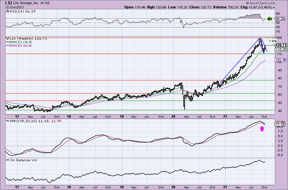Click the RSI(14) 66.29 panel label
288x190 pixels.
coord(22,11)
